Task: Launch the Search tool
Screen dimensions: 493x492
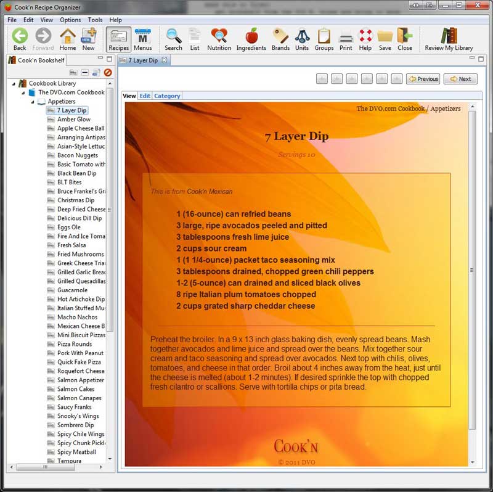Action: coord(173,39)
